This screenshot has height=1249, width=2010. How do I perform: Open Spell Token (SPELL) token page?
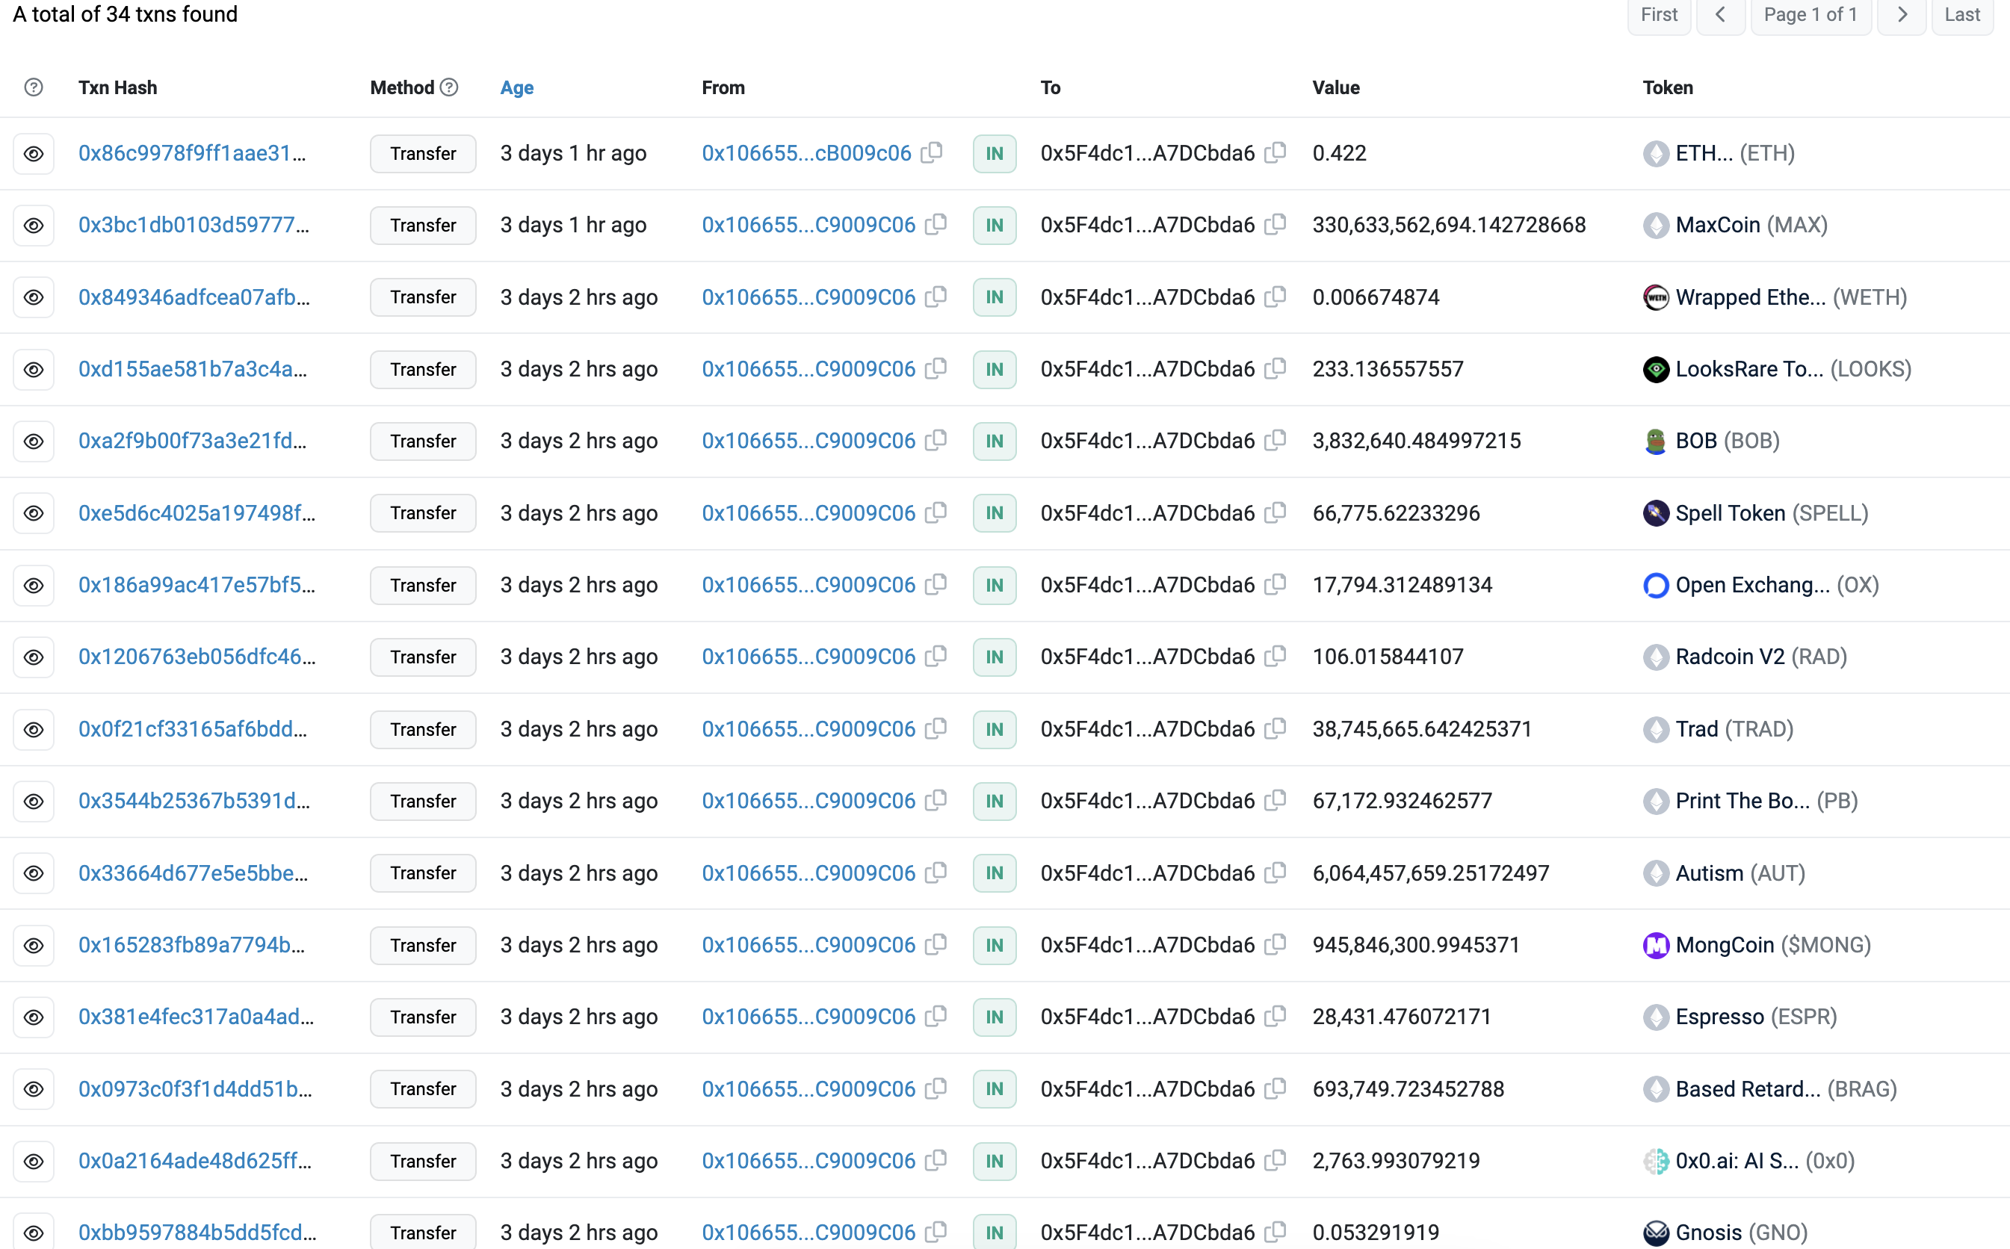pos(1771,513)
